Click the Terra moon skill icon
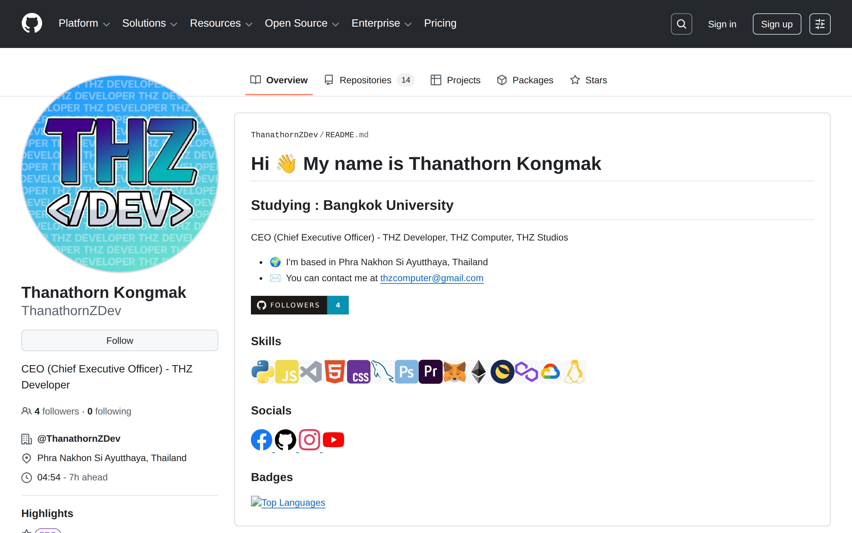This screenshot has width=852, height=533. pos(502,371)
